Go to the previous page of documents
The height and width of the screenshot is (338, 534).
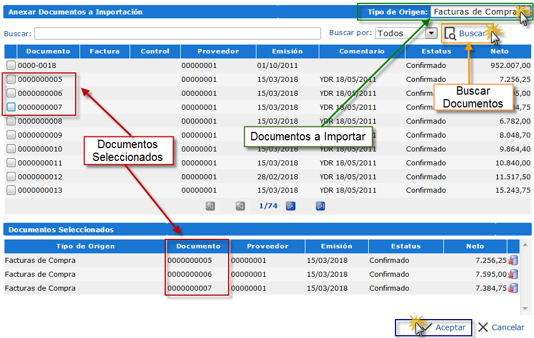pyautogui.click(x=240, y=206)
